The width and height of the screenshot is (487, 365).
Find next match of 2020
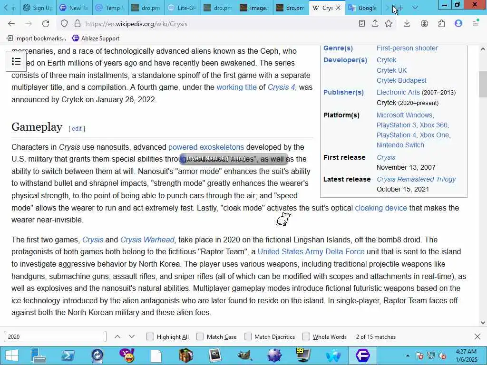click(132, 336)
